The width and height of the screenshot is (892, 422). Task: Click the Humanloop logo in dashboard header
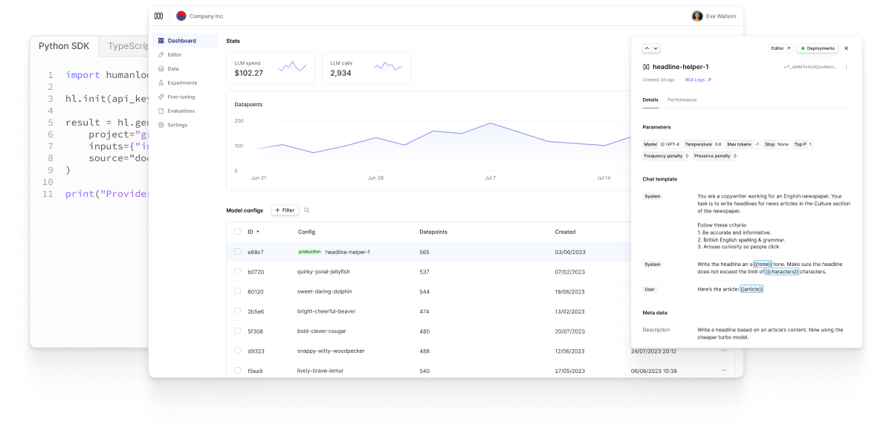pyautogui.click(x=158, y=16)
